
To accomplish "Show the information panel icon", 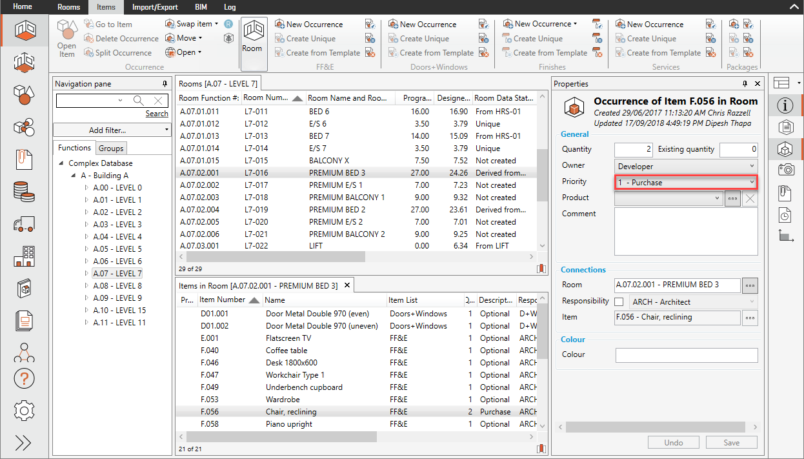I will click(785, 105).
